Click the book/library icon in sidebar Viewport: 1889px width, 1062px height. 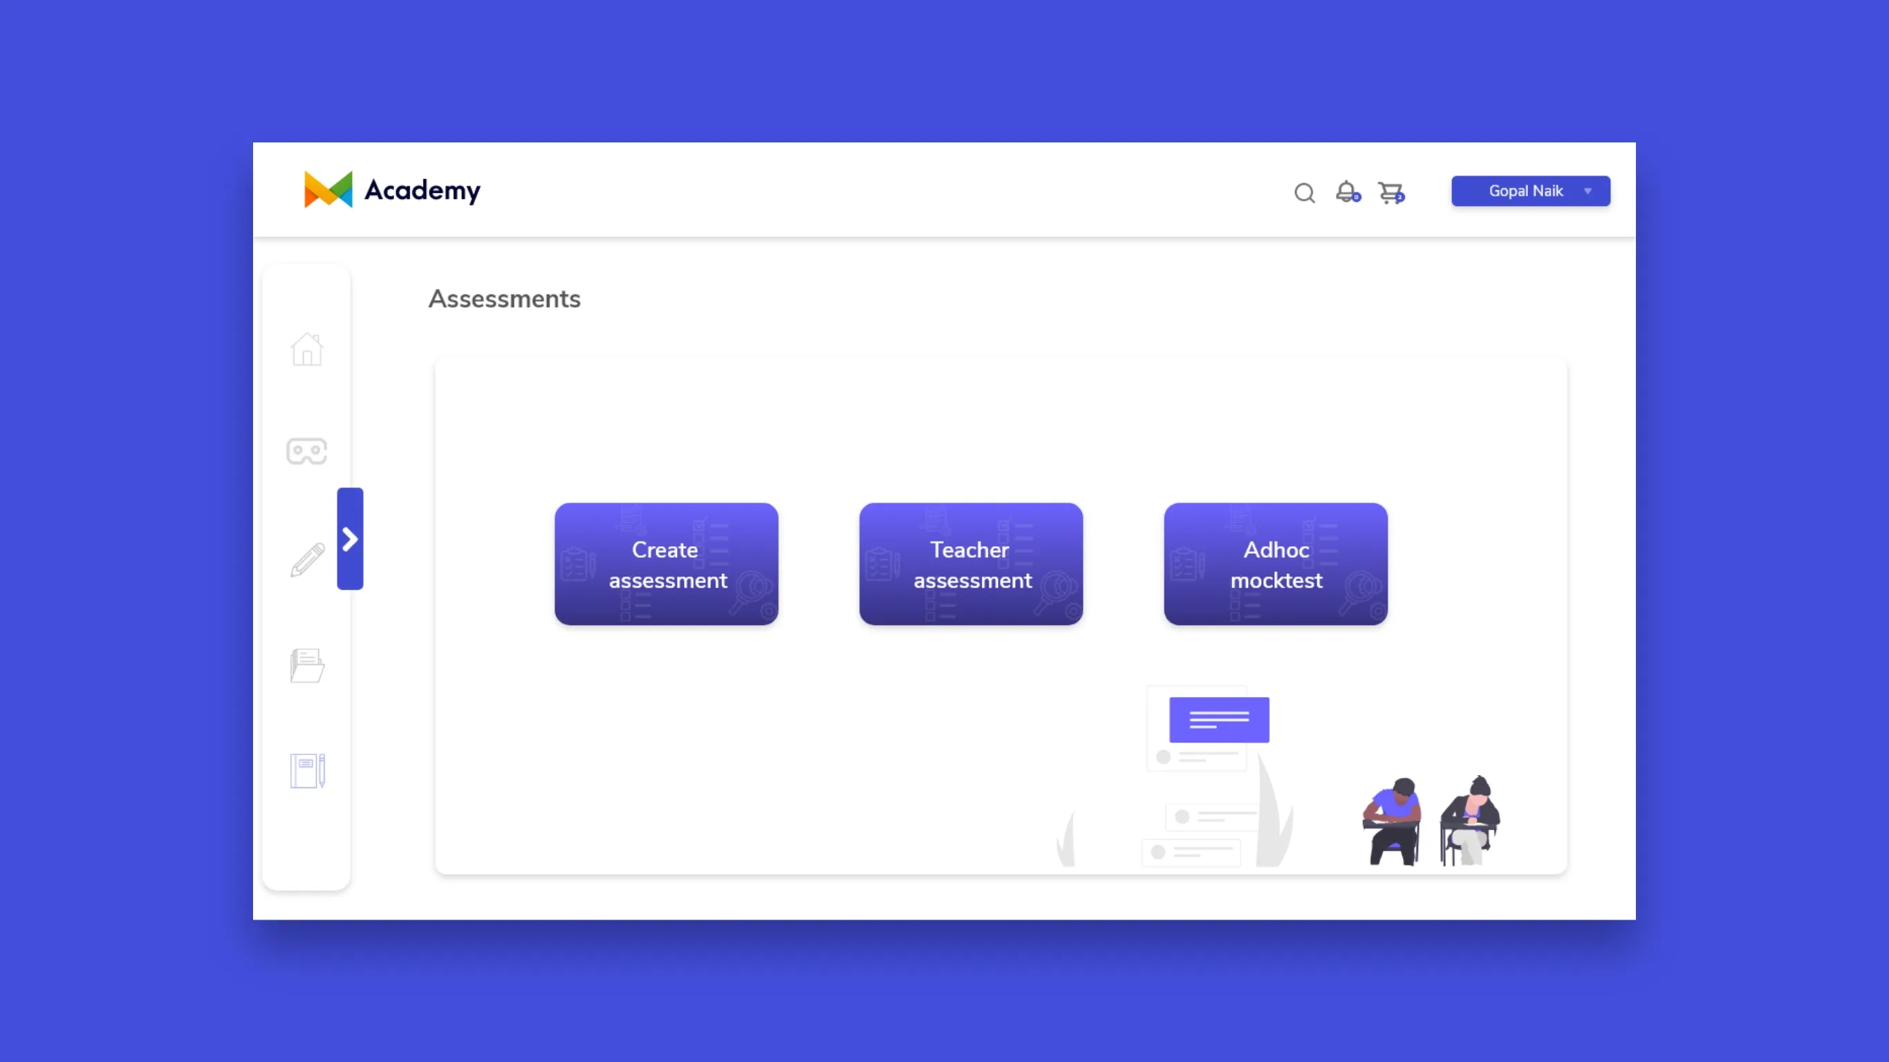[306, 769]
